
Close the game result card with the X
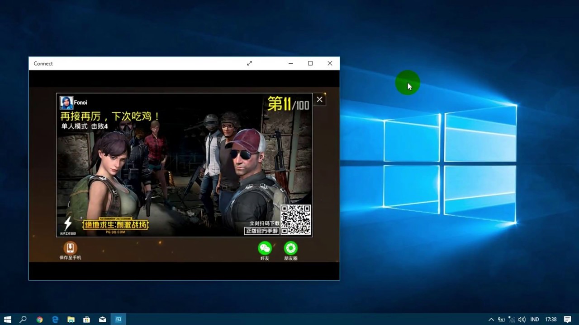319,99
